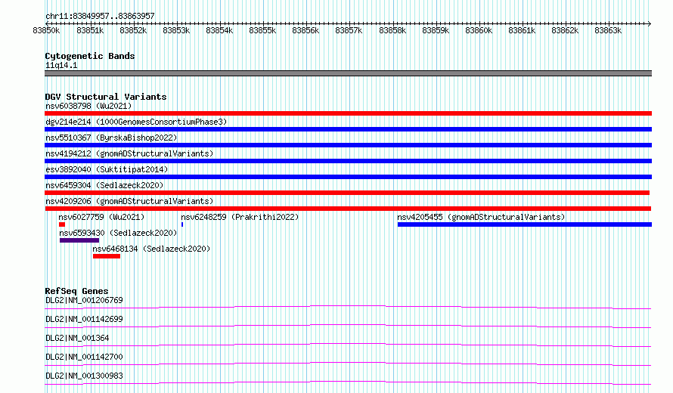Select the red nsv6459304 variant bar

[347, 193]
